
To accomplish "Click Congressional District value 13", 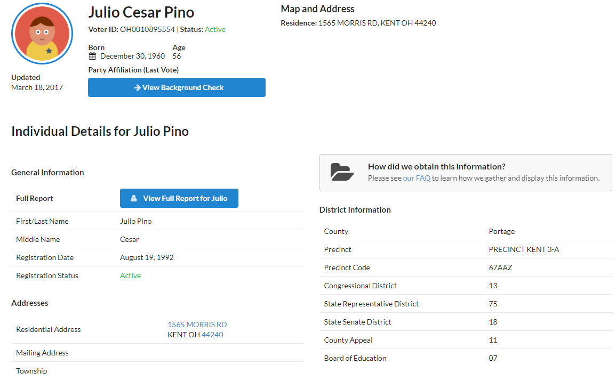I will [x=493, y=286].
